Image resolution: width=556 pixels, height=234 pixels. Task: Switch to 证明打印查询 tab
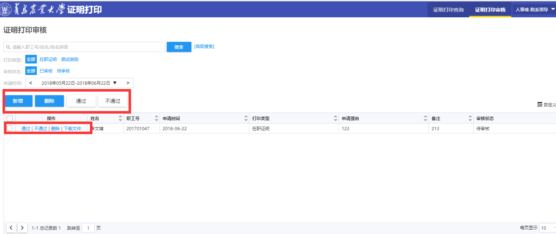point(448,10)
